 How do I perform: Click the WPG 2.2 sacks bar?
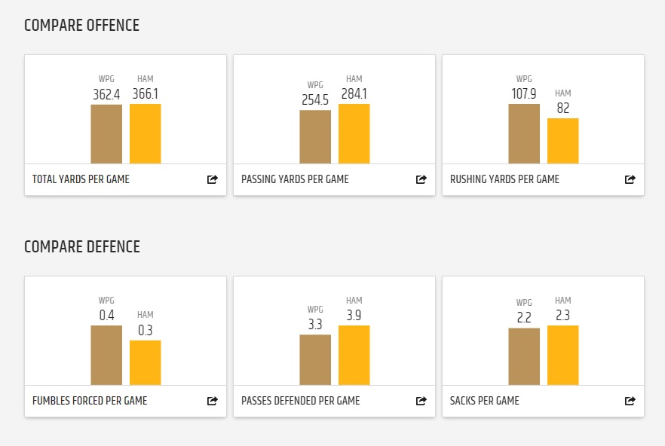point(524,356)
